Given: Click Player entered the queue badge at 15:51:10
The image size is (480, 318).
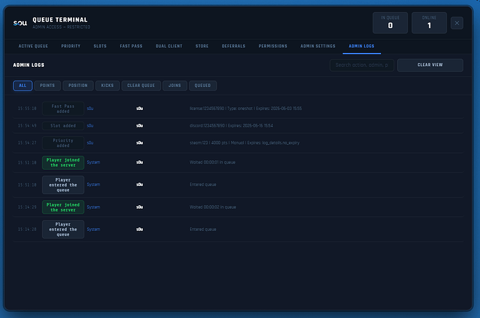Looking at the screenshot, I should pyautogui.click(x=63, y=184).
